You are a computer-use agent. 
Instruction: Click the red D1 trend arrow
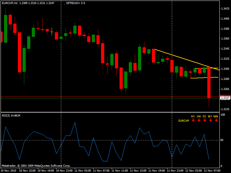pos(204,120)
